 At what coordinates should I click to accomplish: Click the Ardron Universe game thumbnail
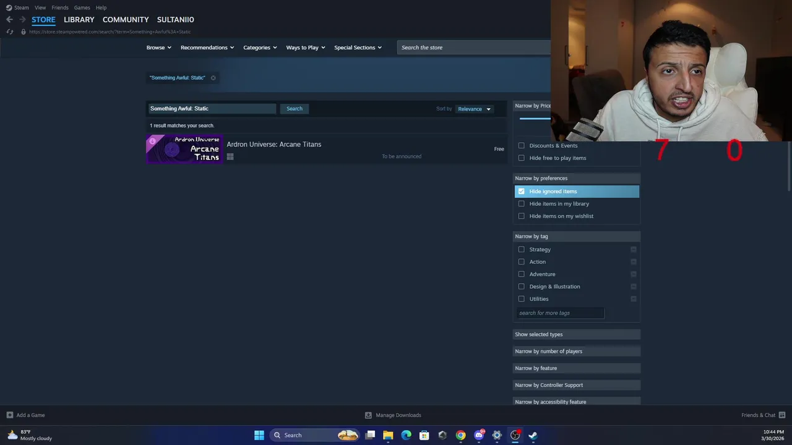click(x=184, y=149)
